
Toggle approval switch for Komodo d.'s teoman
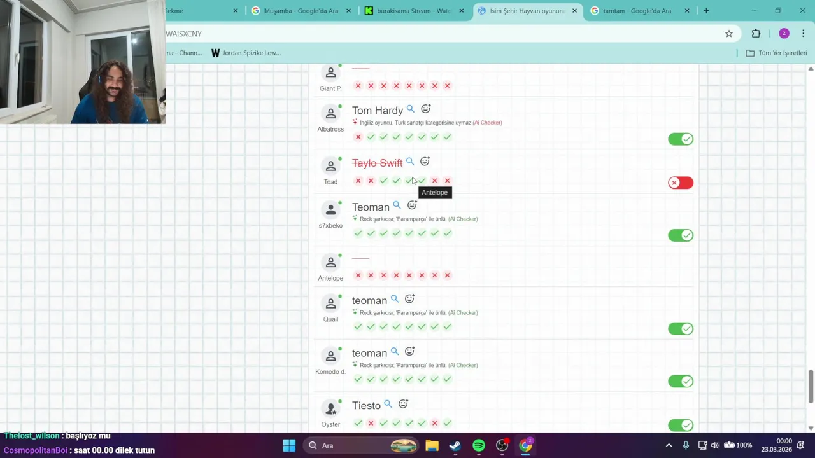(681, 381)
